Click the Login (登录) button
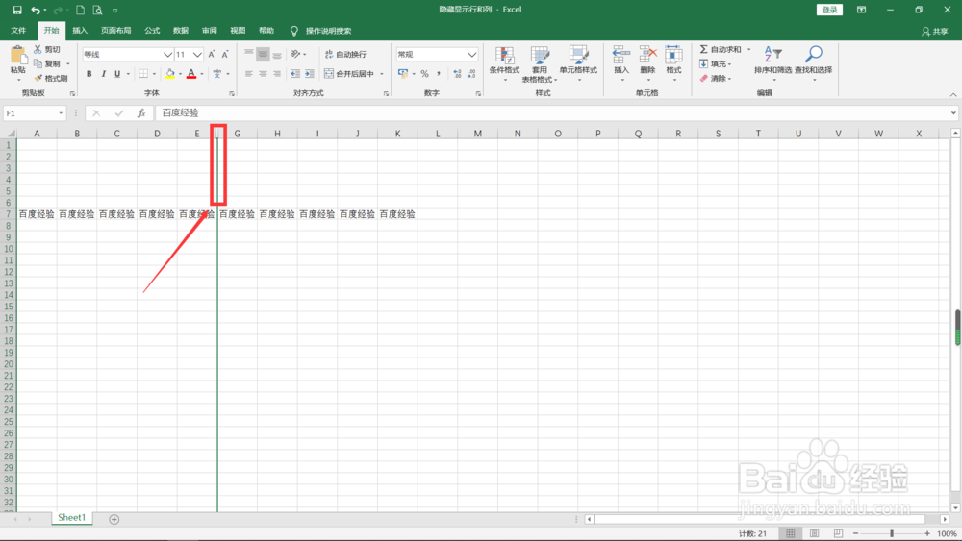The height and width of the screenshot is (541, 962). click(829, 10)
